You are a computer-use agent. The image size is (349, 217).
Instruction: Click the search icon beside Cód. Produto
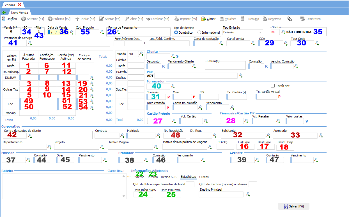click(102, 32)
